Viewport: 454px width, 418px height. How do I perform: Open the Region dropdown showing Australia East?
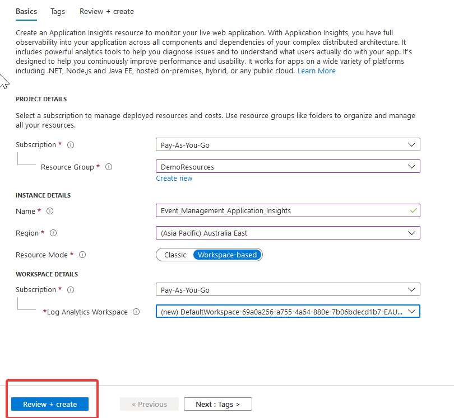pyautogui.click(x=288, y=233)
